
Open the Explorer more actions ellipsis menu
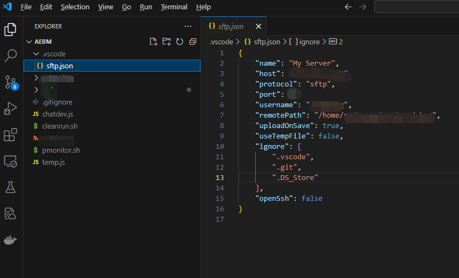(x=188, y=26)
